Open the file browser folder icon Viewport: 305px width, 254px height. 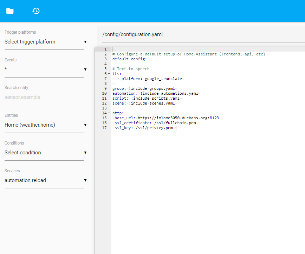click(10, 11)
